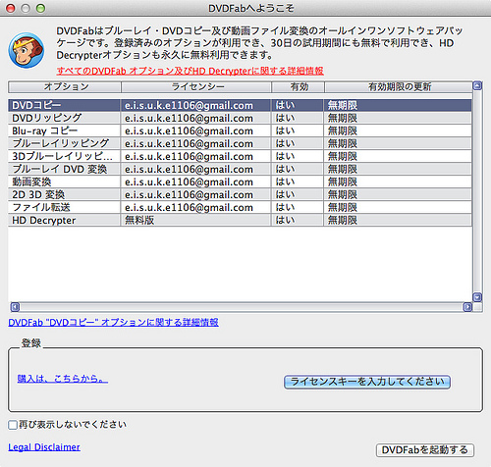
Task: Open the Legal Disclaimer link
Action: tap(44, 447)
